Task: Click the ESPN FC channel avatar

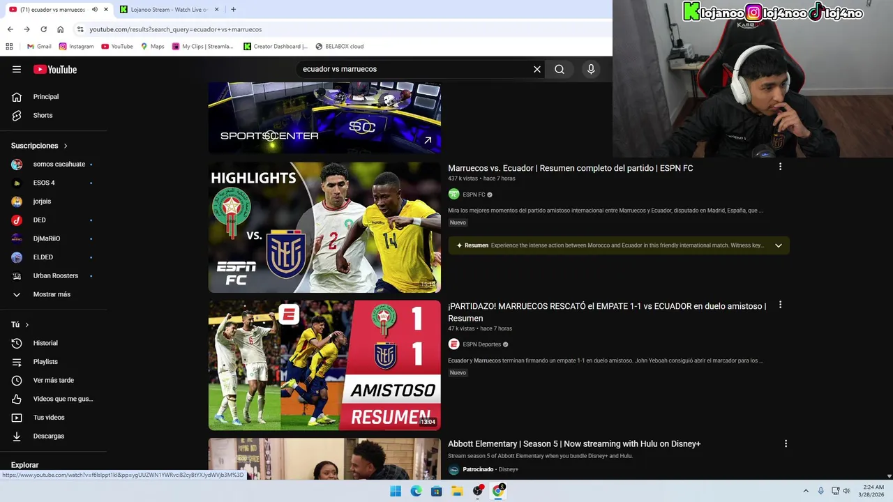Action: point(453,195)
